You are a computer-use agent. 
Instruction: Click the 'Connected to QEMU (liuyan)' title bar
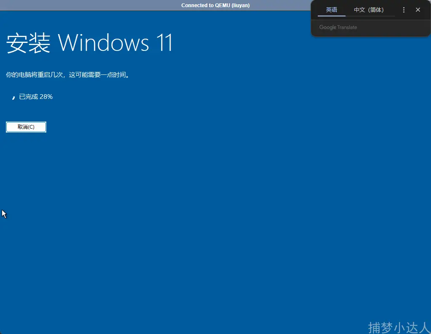[215, 5]
